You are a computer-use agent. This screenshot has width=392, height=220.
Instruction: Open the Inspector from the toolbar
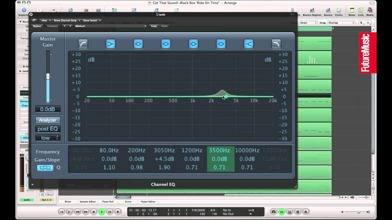[x=24, y=12]
